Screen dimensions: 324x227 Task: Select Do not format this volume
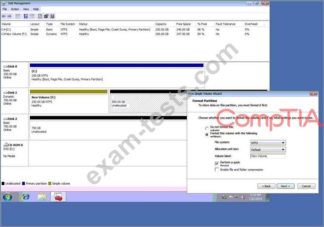click(207, 128)
